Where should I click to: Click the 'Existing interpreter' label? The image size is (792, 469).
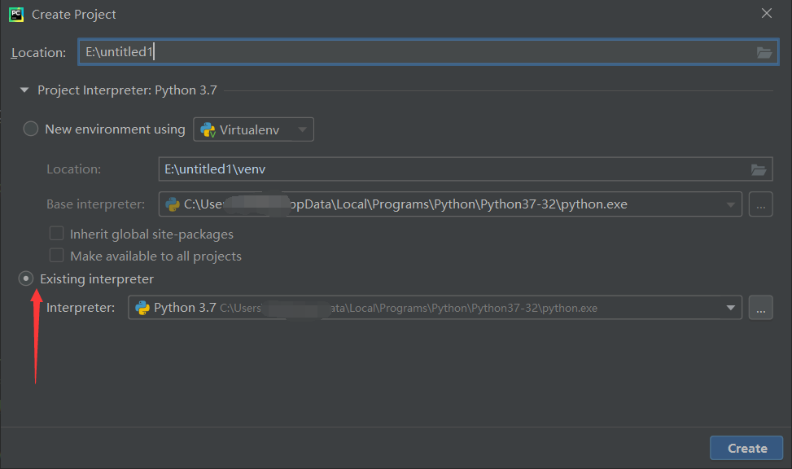coord(97,279)
